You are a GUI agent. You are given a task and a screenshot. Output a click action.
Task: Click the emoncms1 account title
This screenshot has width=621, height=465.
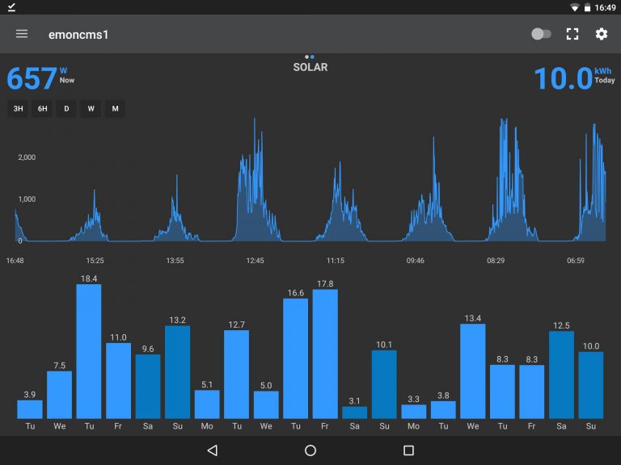(78, 34)
